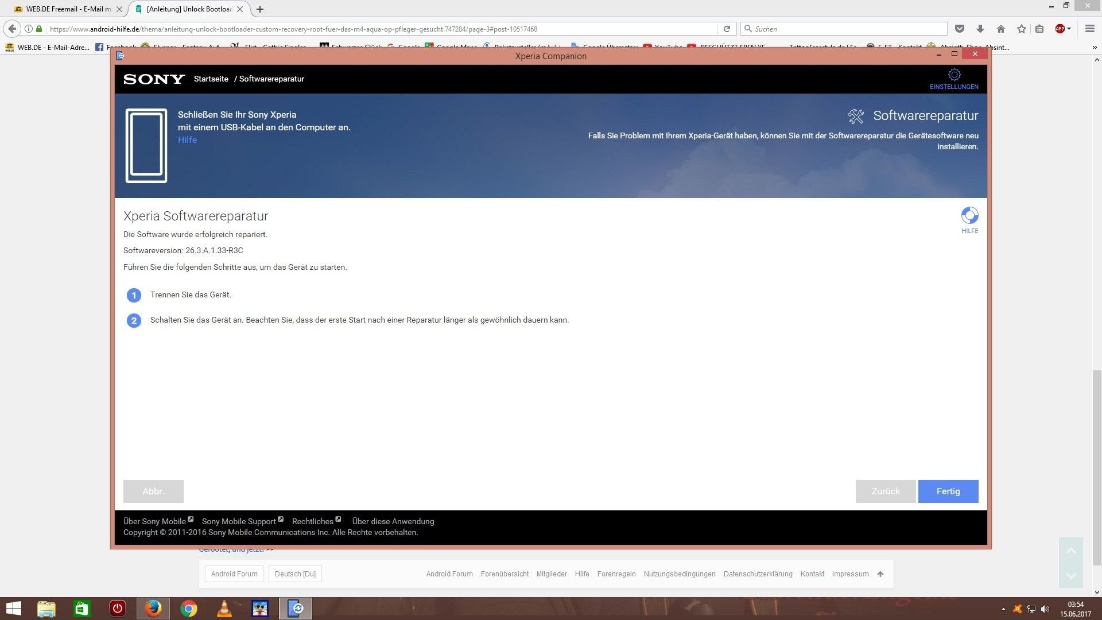This screenshot has width=1102, height=620.
Task: Open Firefox downloads arrow
Action: point(980,29)
